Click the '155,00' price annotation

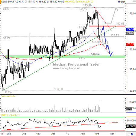(96, 42)
